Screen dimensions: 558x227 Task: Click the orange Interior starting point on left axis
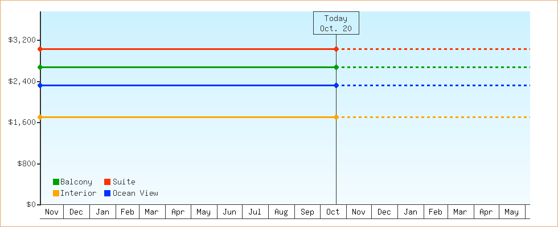tap(40, 117)
